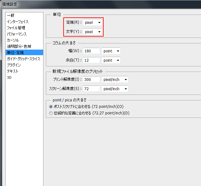Click the 幅(W) column width field
Viewport: 201px width, 186px height.
click(92, 51)
